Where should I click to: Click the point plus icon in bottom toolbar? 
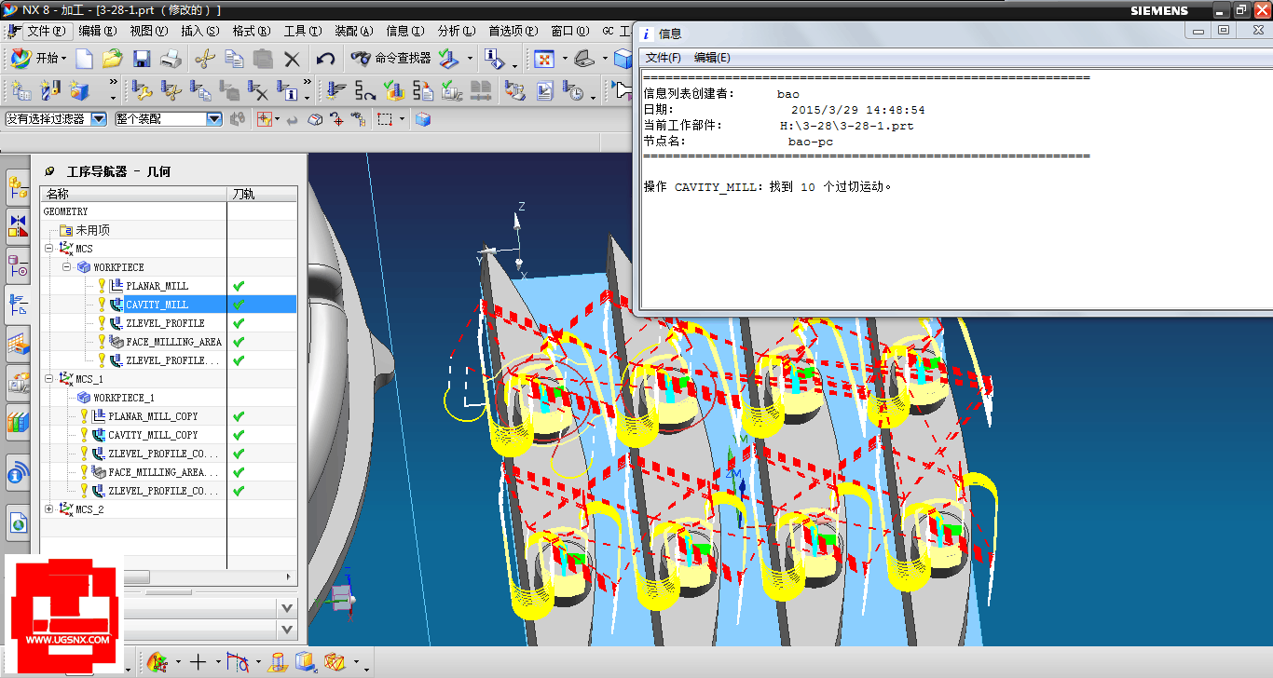[x=198, y=662]
